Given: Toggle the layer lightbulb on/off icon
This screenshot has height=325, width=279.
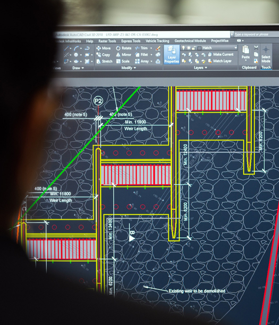Looking at the screenshot, I should (x=183, y=48).
